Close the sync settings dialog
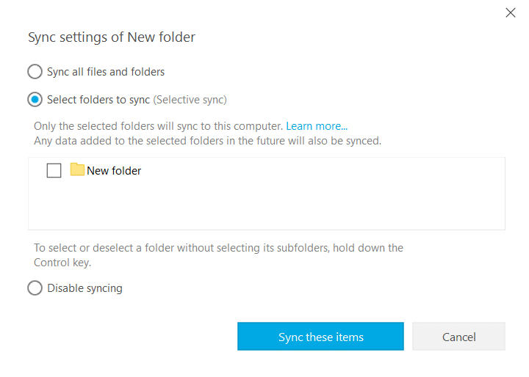 (511, 12)
